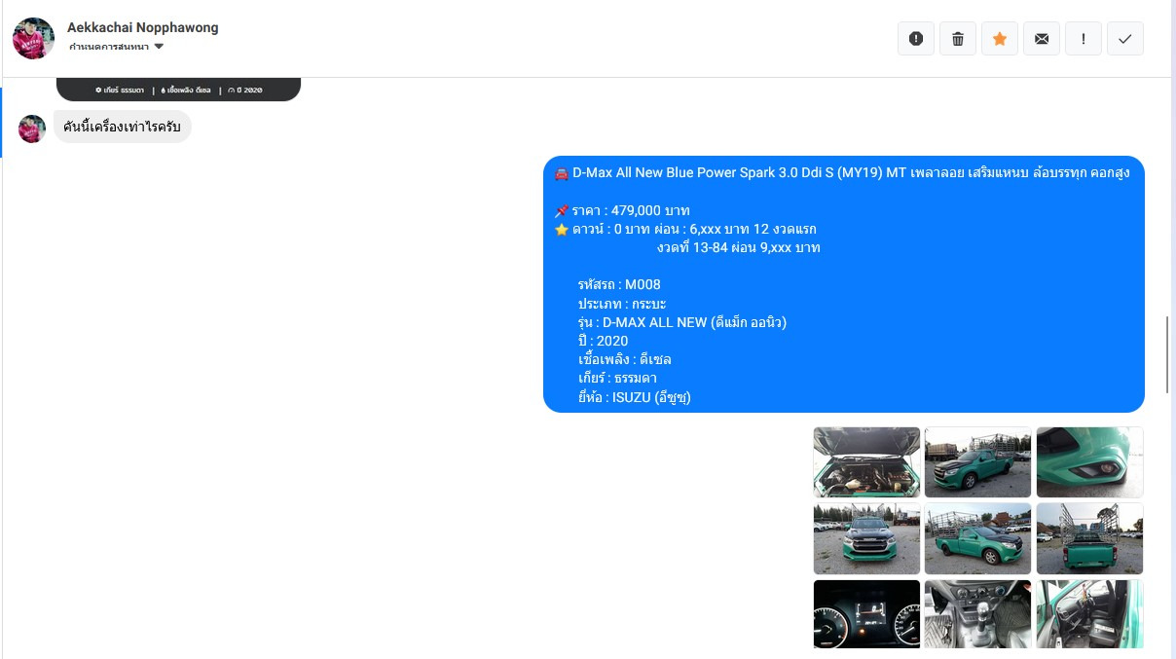Open the first-row green pickup side-view thumbnail

tap(977, 462)
